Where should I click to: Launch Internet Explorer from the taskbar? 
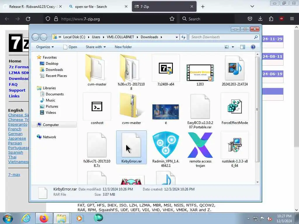[x=26, y=218]
